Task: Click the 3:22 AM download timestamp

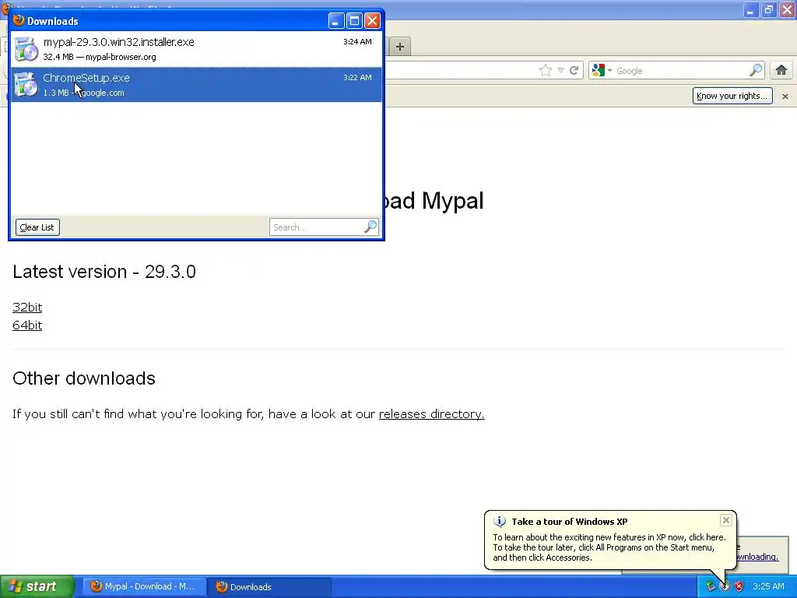Action: (357, 78)
